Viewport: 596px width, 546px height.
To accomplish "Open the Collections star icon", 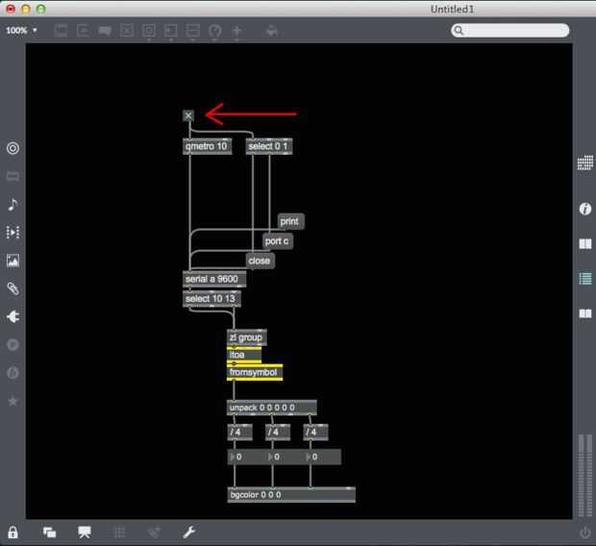I will (x=12, y=401).
